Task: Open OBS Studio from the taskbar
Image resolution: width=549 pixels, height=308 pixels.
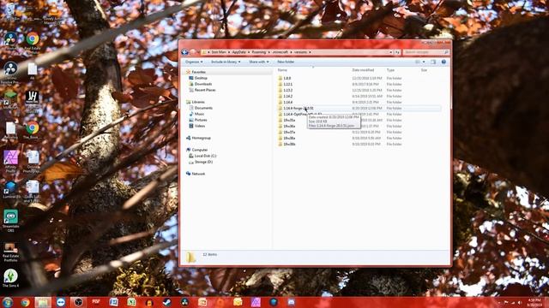Action: pyautogui.click(x=78, y=302)
